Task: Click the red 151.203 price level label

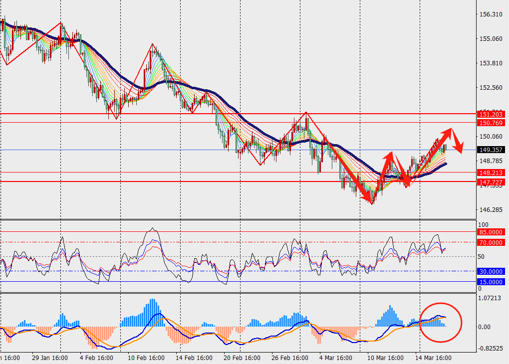Action: click(490, 114)
